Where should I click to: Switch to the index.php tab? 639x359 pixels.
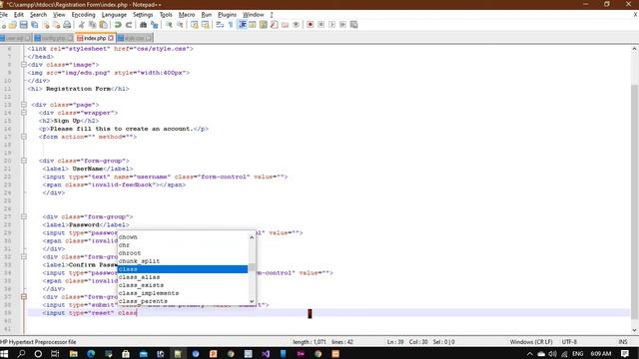95,38
